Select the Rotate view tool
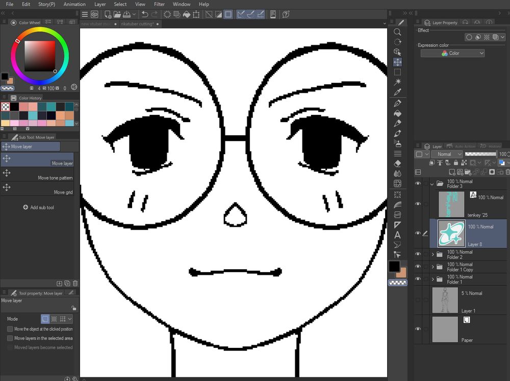This screenshot has width=510, height=381. (x=397, y=42)
